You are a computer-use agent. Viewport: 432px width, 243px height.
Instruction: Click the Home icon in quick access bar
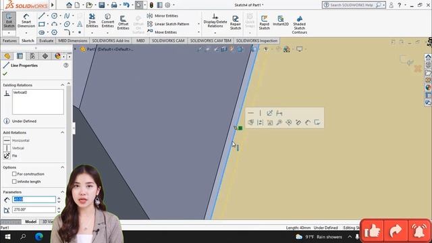(69, 5)
